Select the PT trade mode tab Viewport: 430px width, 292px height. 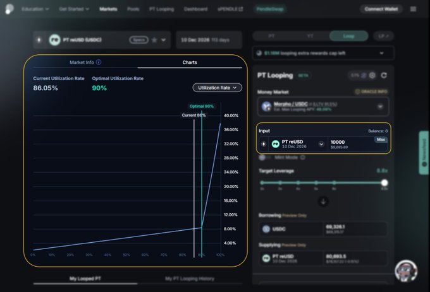271,36
